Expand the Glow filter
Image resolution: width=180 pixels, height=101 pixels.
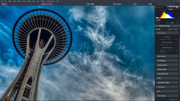pos(167,78)
